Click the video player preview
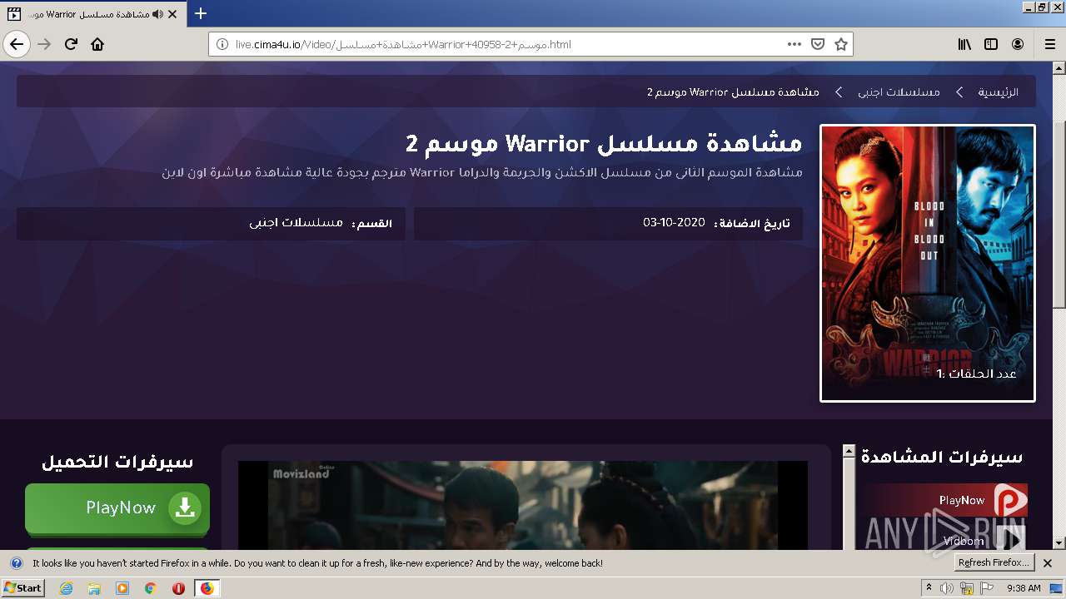 tap(523, 505)
